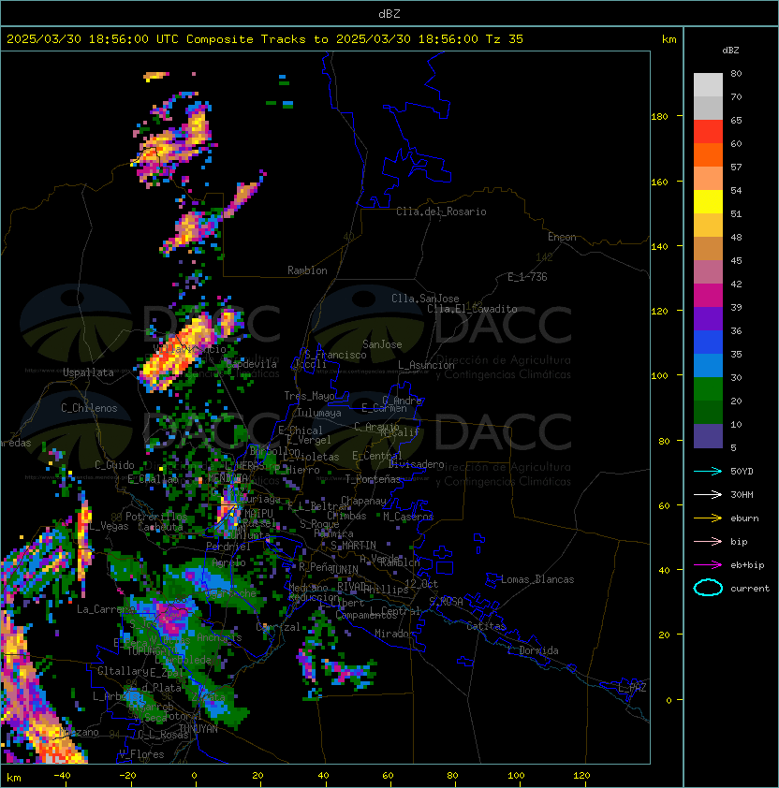This screenshot has width=779, height=788.
Task: Click the magenta eb+bip arrow in the legend
Action: pyautogui.click(x=708, y=565)
